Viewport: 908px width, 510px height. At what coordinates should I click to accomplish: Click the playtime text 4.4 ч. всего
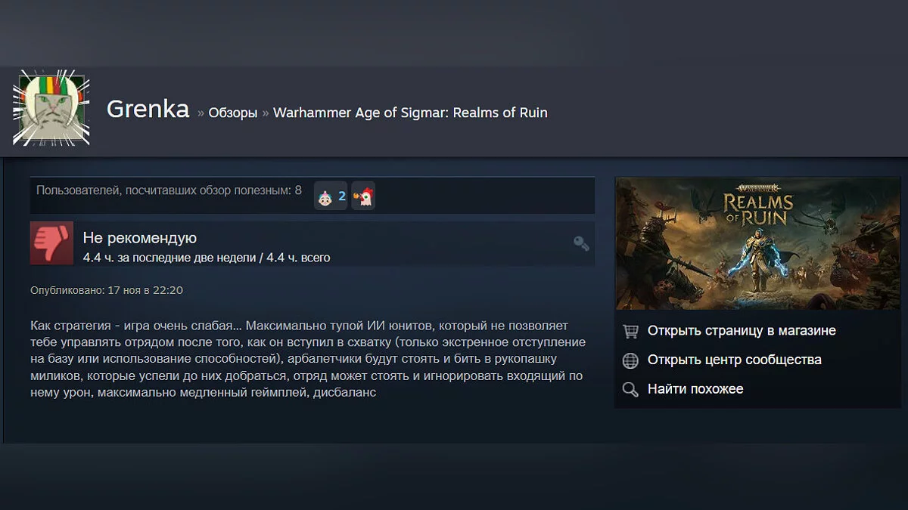(x=298, y=258)
